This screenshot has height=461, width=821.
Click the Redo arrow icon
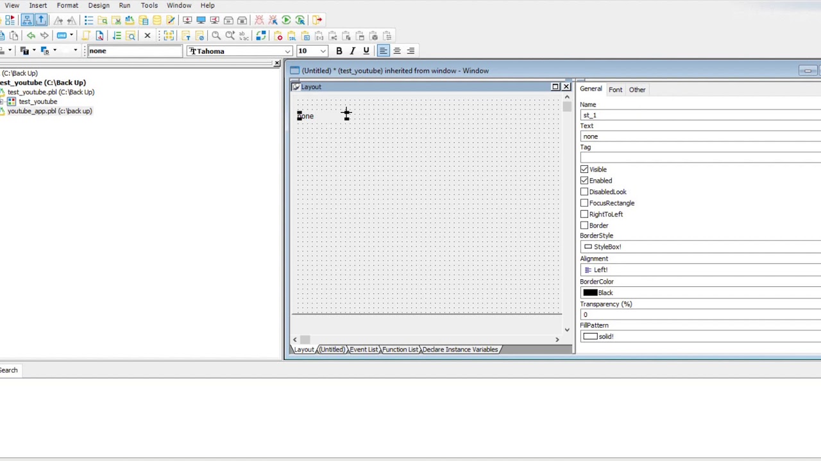(x=44, y=36)
